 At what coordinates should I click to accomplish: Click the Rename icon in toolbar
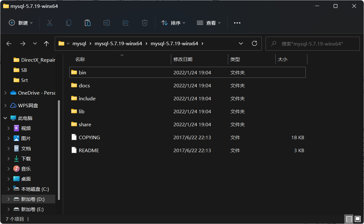(x=107, y=23)
